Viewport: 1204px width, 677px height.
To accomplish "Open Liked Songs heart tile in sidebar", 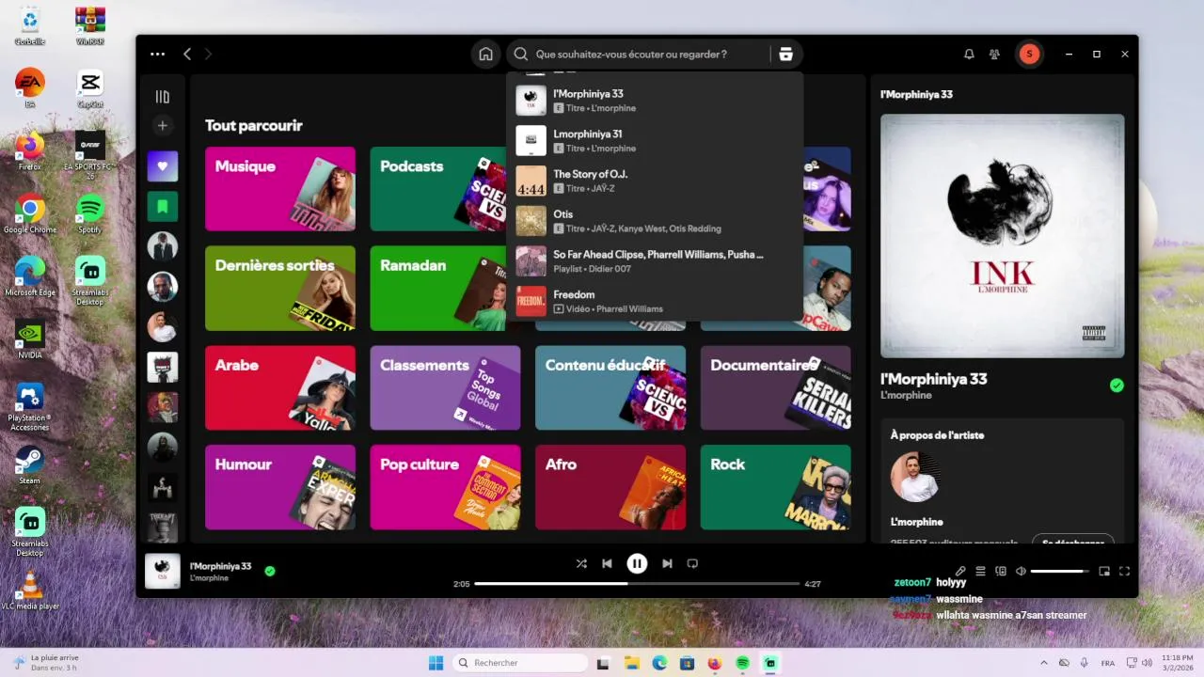I will (163, 166).
